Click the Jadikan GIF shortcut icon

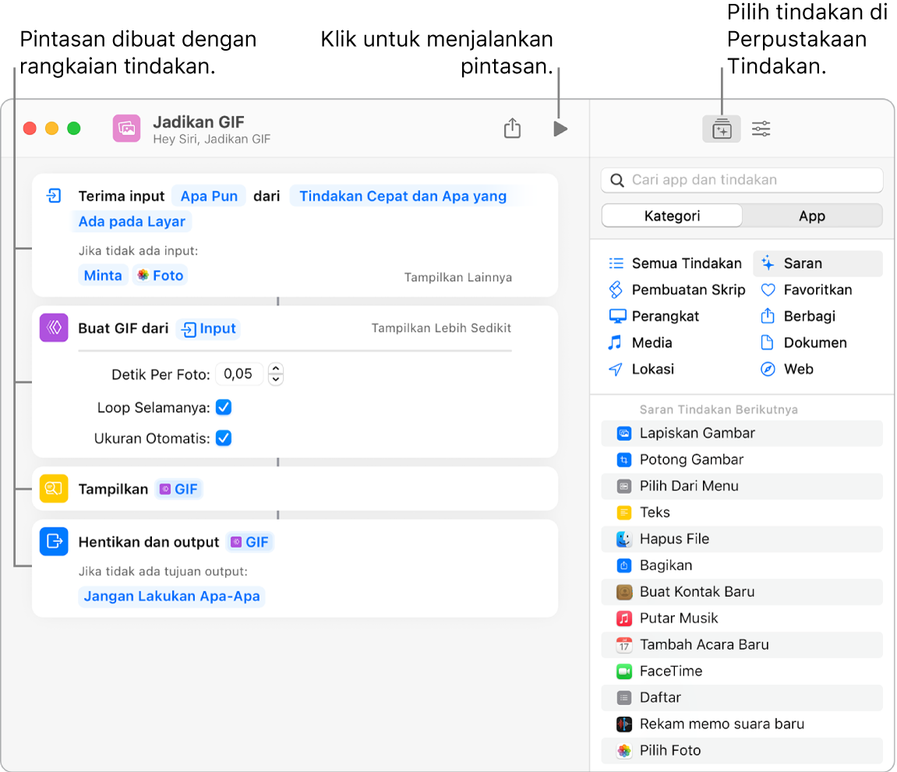click(125, 127)
